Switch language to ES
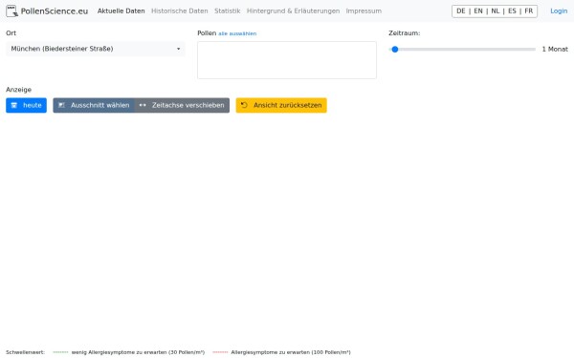 point(512,11)
